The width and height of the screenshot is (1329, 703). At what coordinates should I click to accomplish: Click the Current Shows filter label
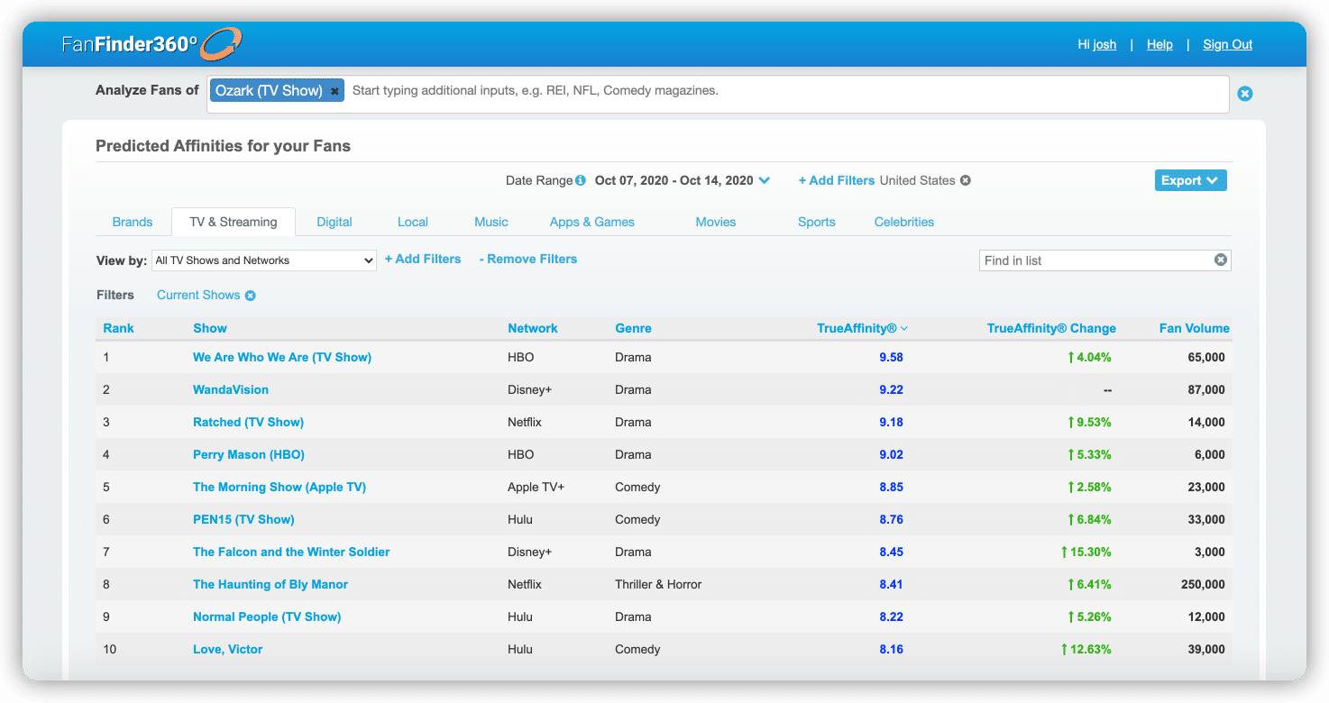pos(198,295)
